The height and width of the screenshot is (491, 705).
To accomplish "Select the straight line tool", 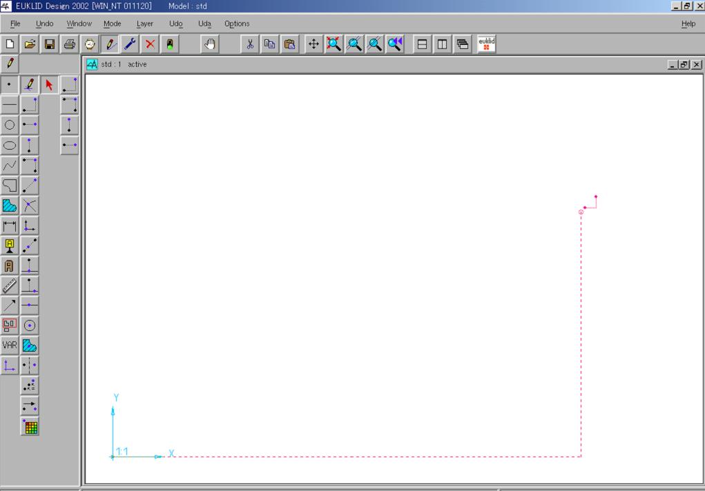I will (x=10, y=105).
